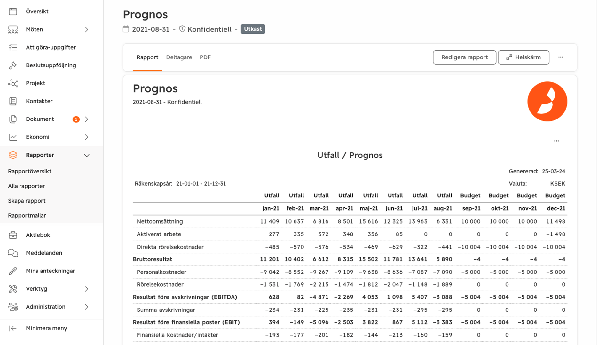The image size is (614, 345).
Task: Click the orange company logo
Action: point(547,102)
